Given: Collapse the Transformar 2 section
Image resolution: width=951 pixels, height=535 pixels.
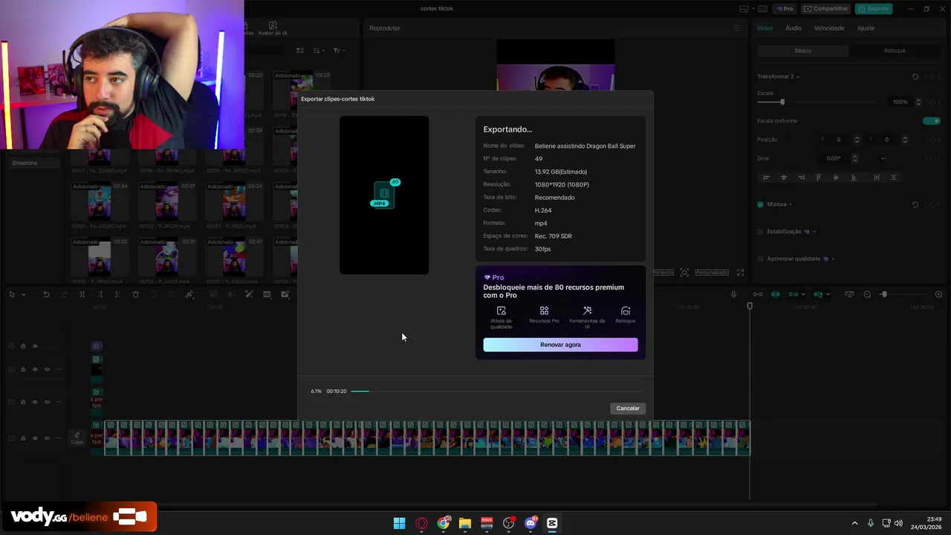Looking at the screenshot, I should pos(798,77).
